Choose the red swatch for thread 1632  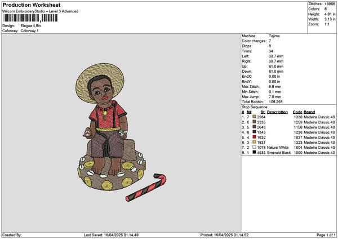coord(254,137)
